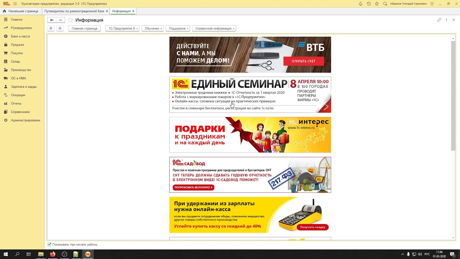
Task: Click user name Абрамов Геннадий Сергеевич
Action: [408, 4]
